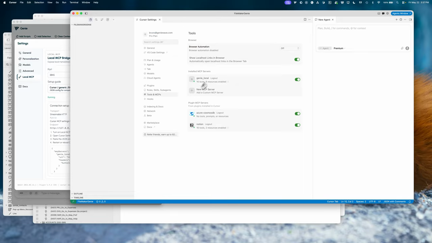Select the Cursor Settings tab
Screen dimensions: 432x243
tap(148, 20)
